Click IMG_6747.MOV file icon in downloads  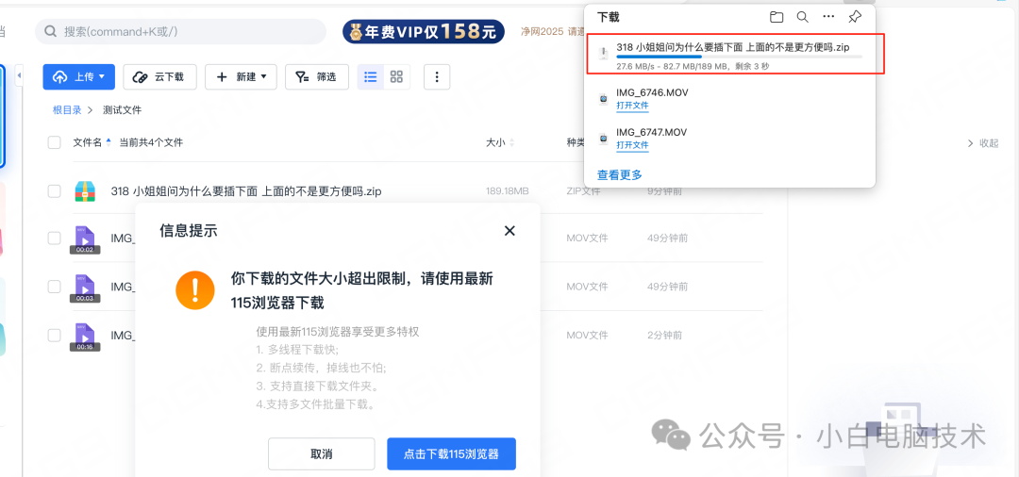(x=603, y=139)
